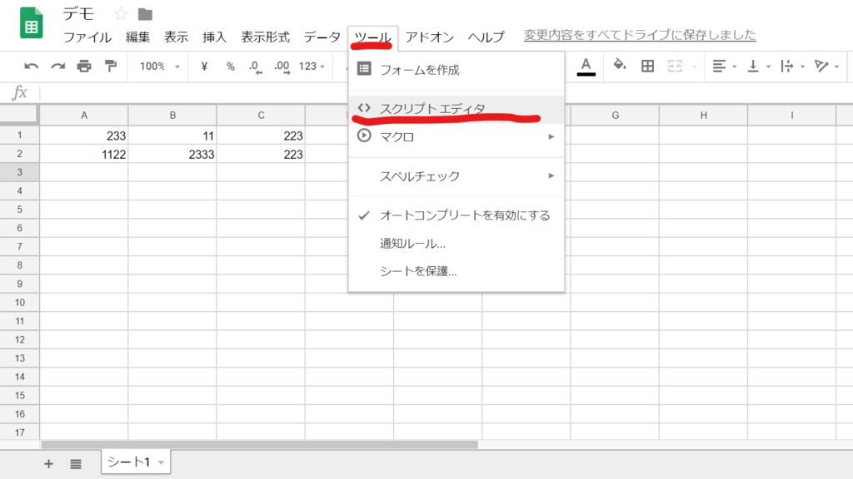Image resolution: width=853 pixels, height=479 pixels.
Task: Open the アドオン menu
Action: [431, 37]
